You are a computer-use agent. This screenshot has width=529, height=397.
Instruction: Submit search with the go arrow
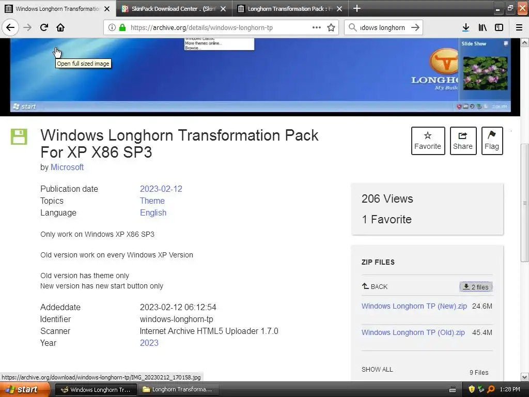[x=415, y=27]
